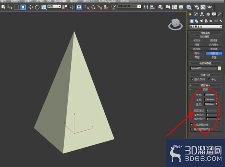
Task: Toggle the Spinner Snap icon
Action: (x=106, y=7)
